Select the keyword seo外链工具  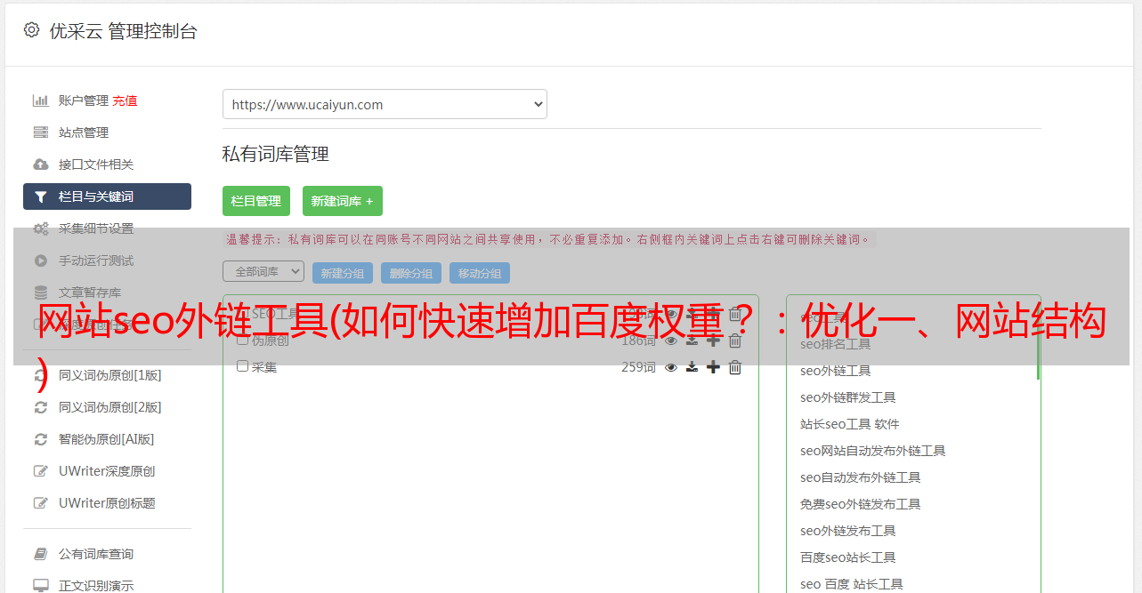click(x=836, y=371)
